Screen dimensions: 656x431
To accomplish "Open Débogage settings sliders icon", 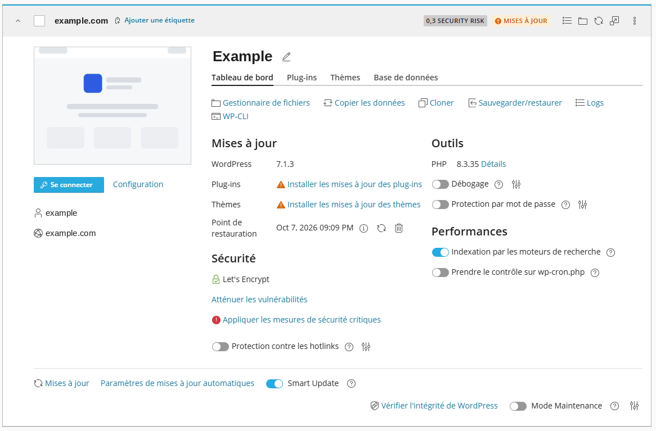I will pos(516,184).
